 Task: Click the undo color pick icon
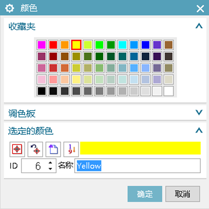pyautogui.click(x=35, y=149)
